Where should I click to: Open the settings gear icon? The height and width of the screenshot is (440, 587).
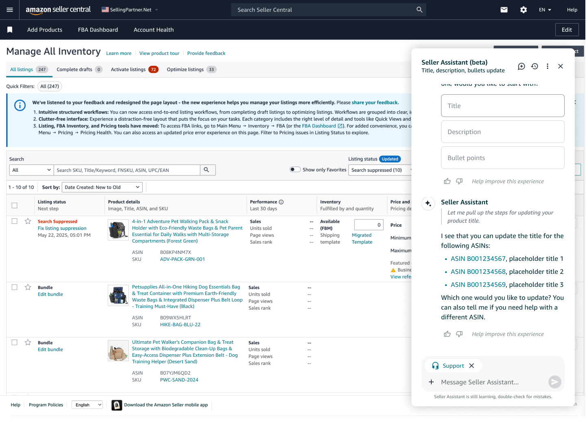[524, 10]
